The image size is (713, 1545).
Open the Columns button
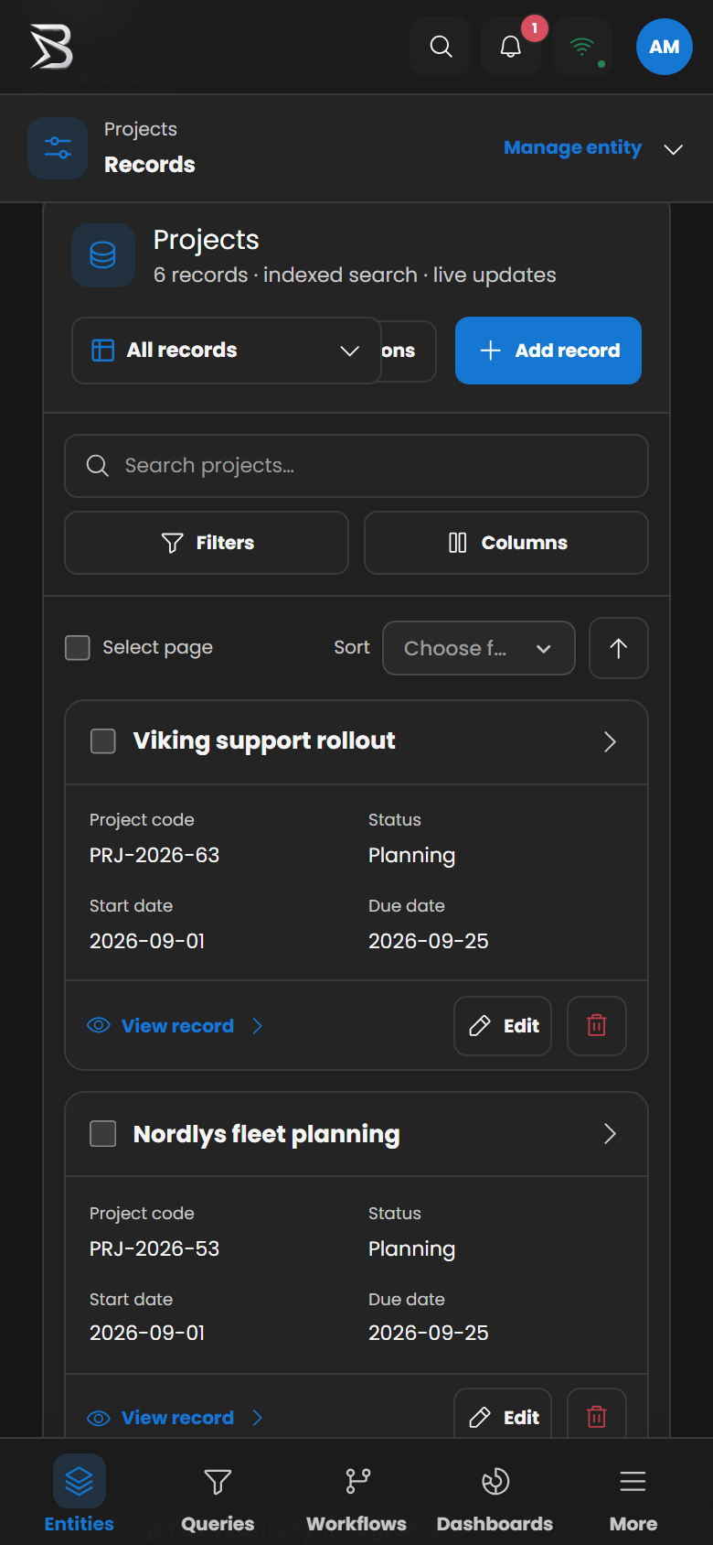coord(506,543)
